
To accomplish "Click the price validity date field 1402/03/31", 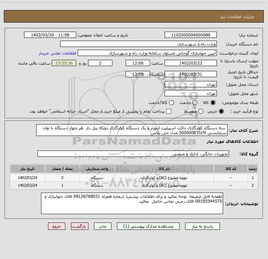I will [x=191, y=74].
